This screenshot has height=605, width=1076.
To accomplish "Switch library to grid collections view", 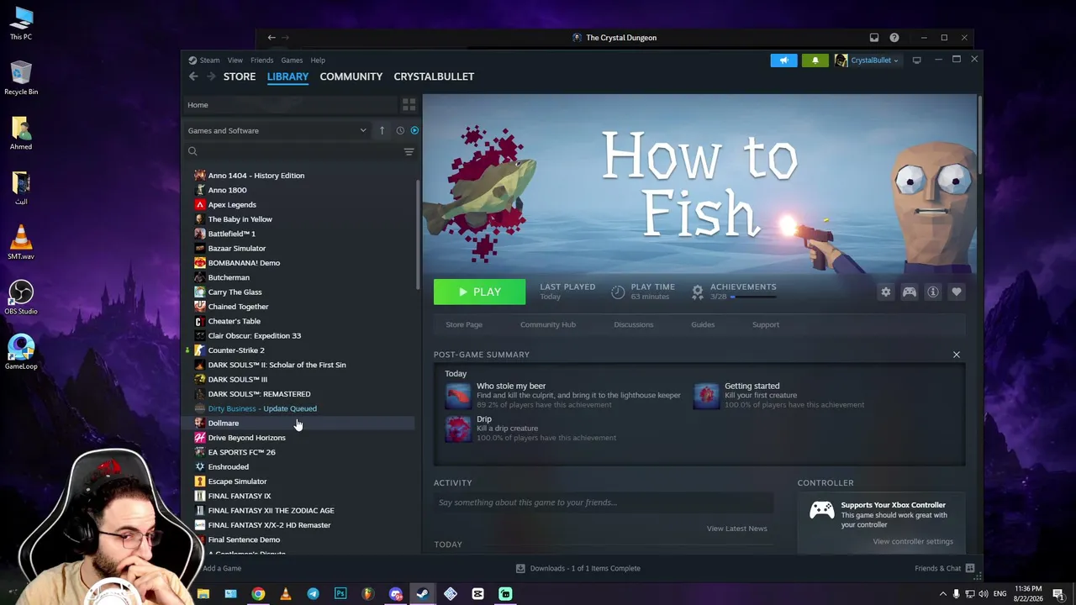I will pyautogui.click(x=409, y=105).
